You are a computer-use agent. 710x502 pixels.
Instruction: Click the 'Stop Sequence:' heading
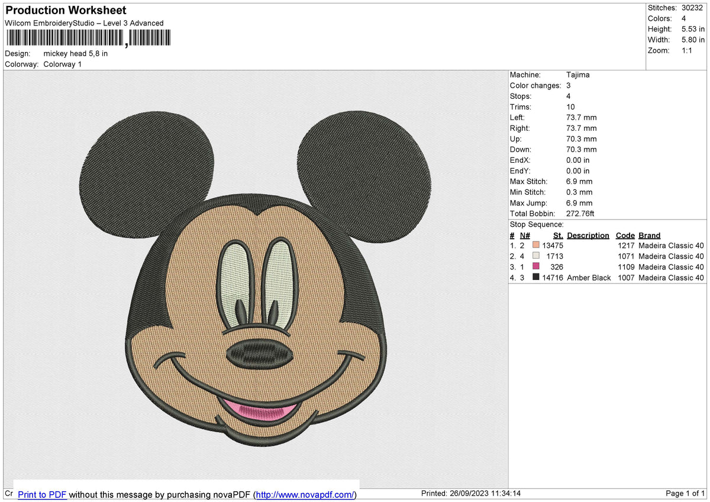point(537,224)
